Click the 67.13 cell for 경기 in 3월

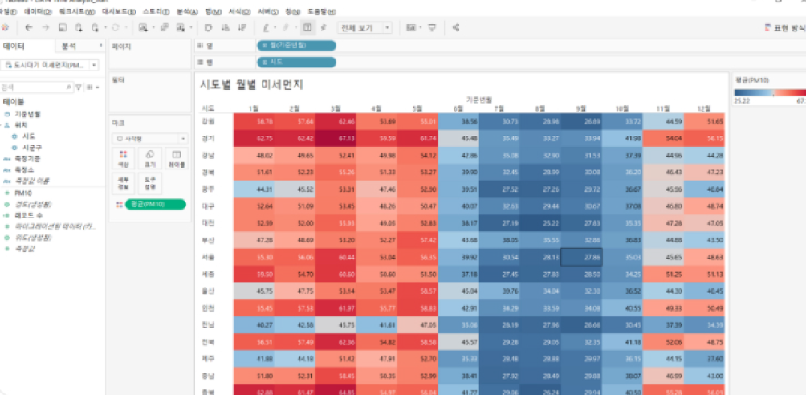[x=336, y=138]
